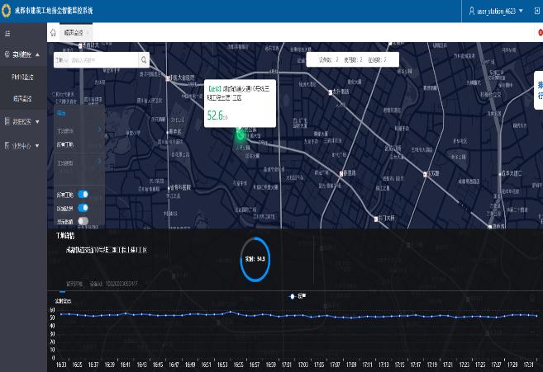Expand the data retrieval menu arrow
The image size is (543, 372).
37,122
